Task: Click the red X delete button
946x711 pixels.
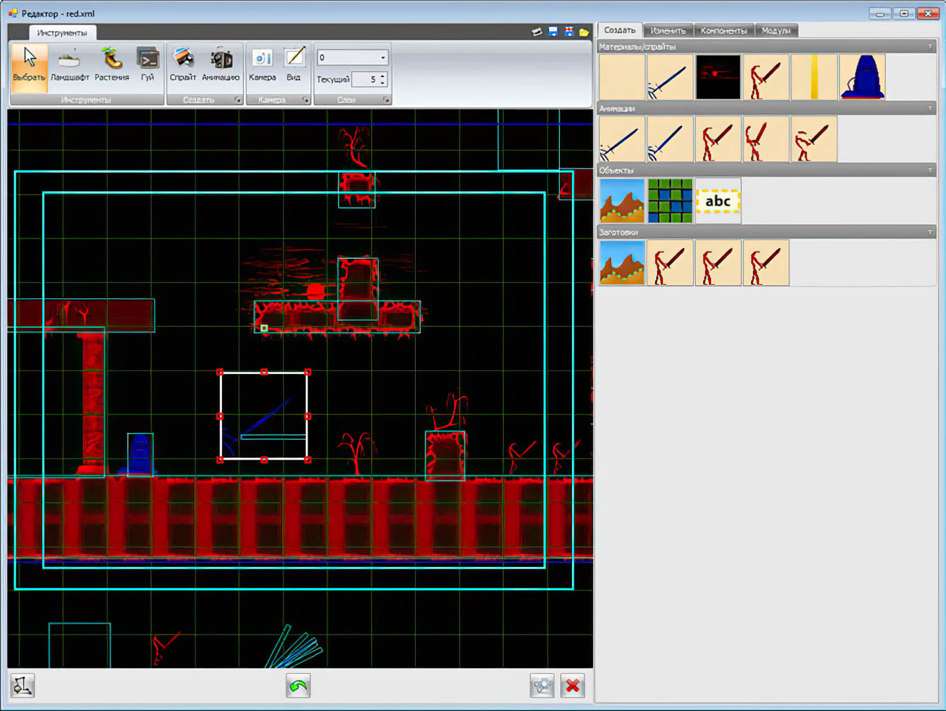Action: pos(573,686)
